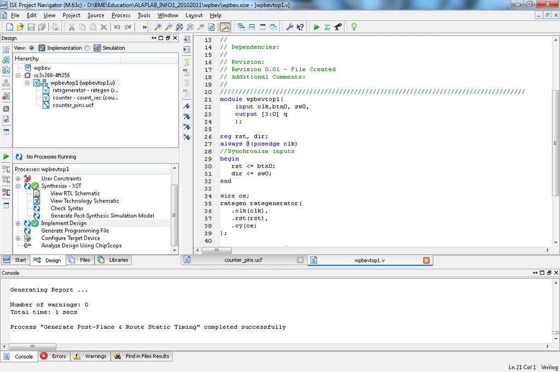Click the console horizontal scrollbar thumb
Screen dimensions: 560x372
click(x=32, y=346)
